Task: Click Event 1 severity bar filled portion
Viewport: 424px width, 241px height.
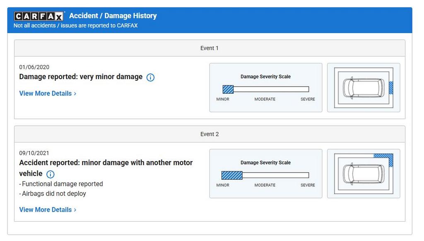Action: pyautogui.click(x=228, y=89)
